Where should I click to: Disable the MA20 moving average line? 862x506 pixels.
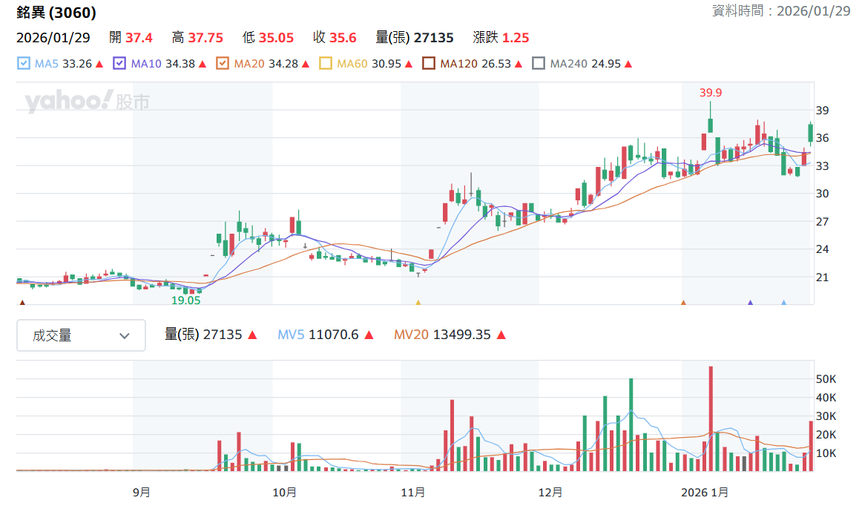(222, 63)
